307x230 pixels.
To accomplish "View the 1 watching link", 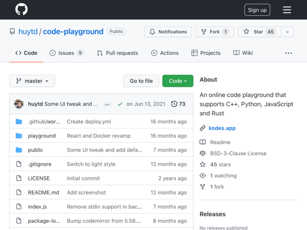I will 223,176.
